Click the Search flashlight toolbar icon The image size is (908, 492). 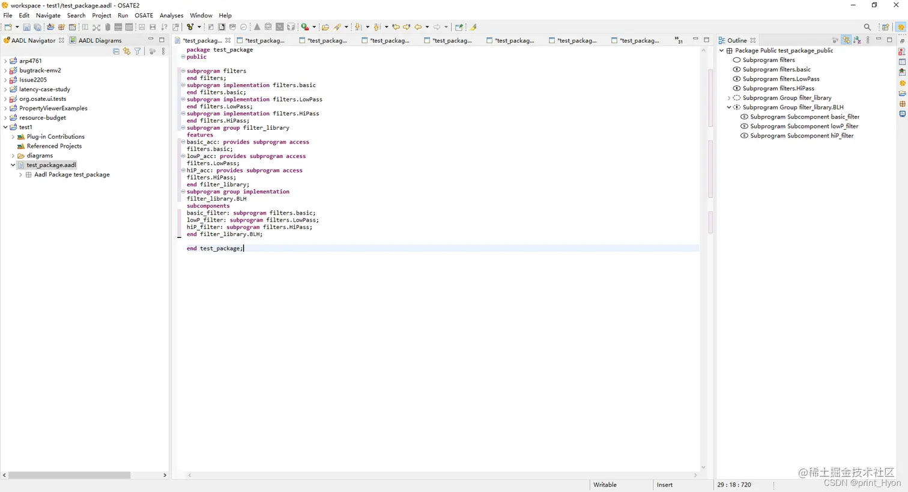pos(338,27)
